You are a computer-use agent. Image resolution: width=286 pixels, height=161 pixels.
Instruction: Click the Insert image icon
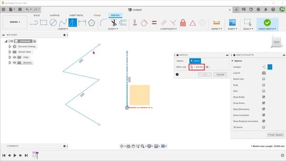pos(232,23)
